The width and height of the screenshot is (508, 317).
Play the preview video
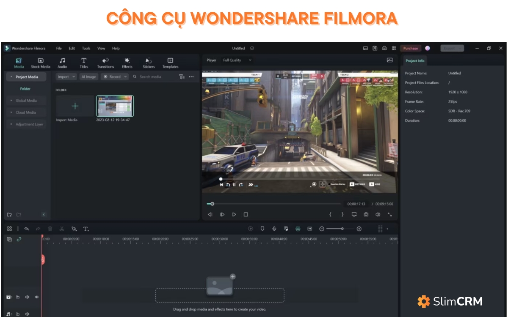click(x=234, y=215)
